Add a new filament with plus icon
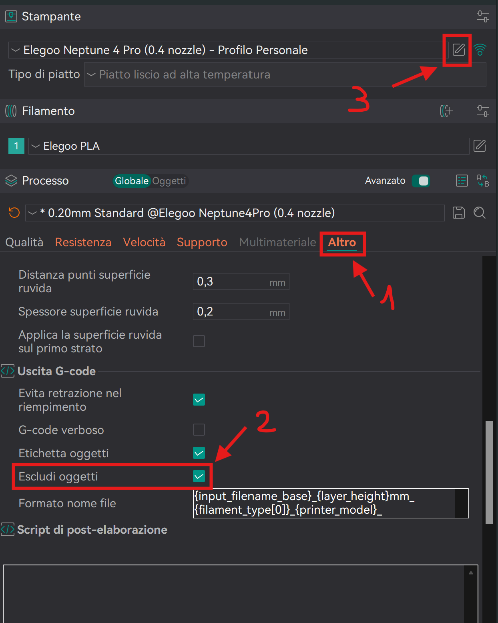This screenshot has width=498, height=623. coord(446,111)
